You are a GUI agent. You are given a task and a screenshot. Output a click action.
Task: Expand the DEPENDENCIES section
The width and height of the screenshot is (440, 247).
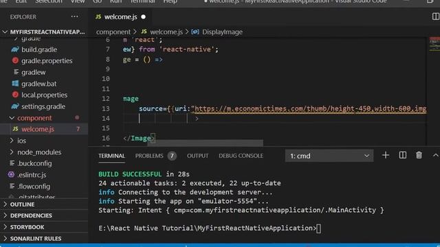point(31,215)
